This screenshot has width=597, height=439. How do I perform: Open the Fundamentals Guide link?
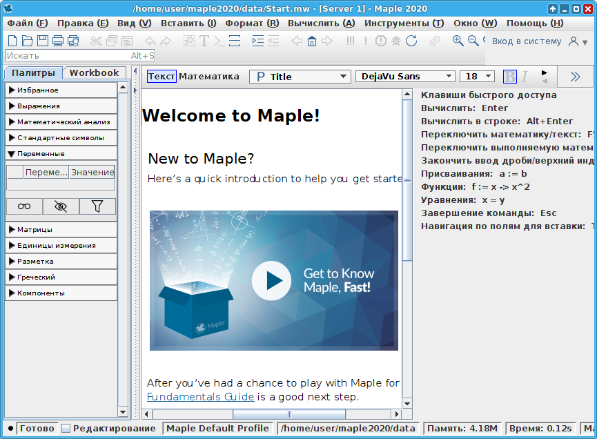pos(200,397)
